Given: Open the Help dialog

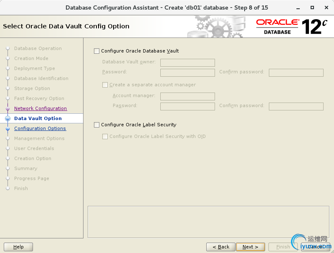Looking at the screenshot, I should tap(18, 247).
